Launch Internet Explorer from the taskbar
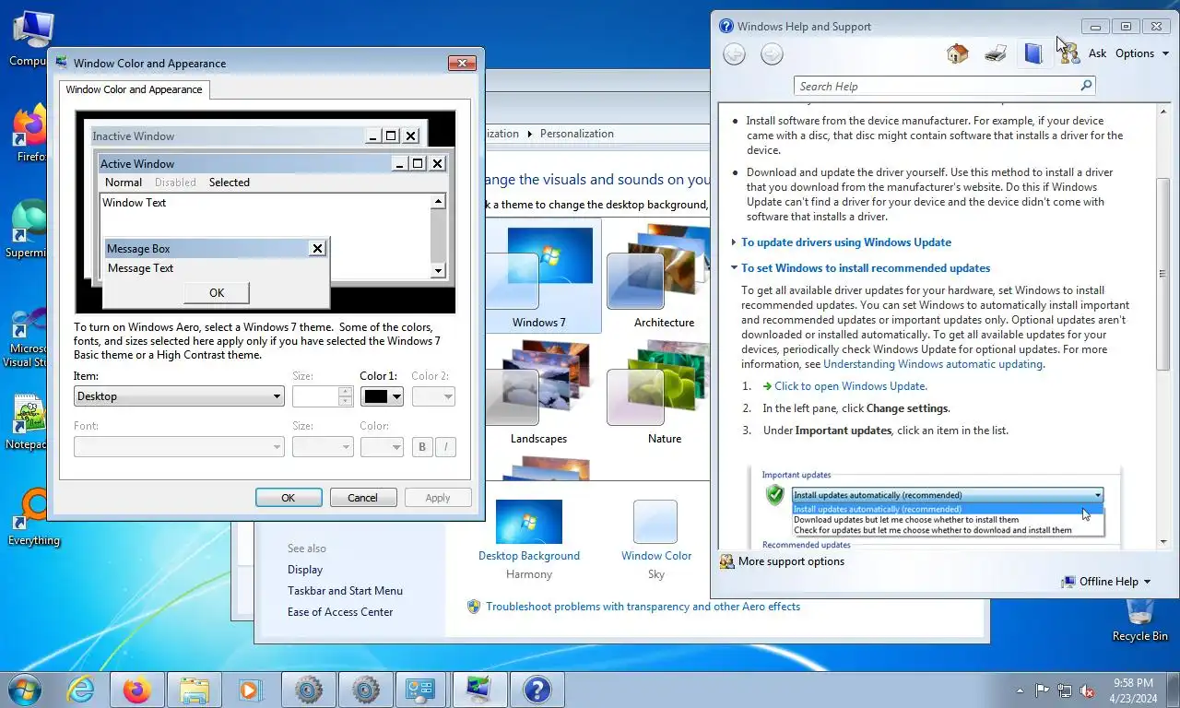Image resolution: width=1180 pixels, height=708 pixels. tap(80, 690)
